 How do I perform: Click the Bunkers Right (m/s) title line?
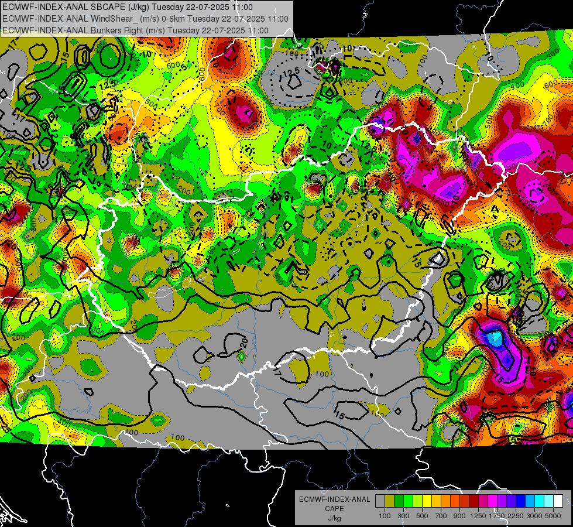[x=136, y=30]
